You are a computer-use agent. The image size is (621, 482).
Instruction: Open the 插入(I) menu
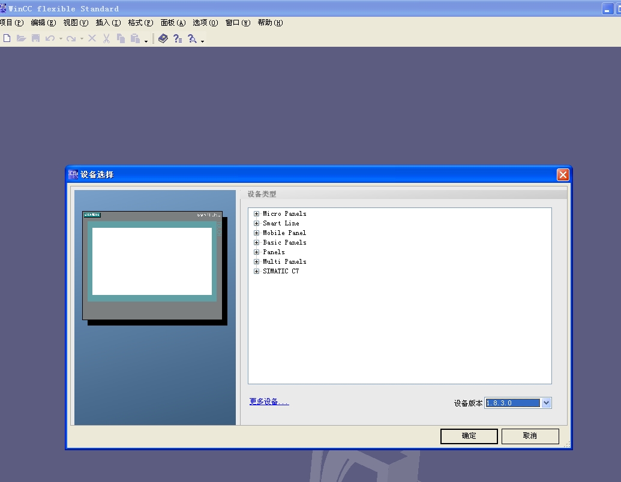pos(108,23)
